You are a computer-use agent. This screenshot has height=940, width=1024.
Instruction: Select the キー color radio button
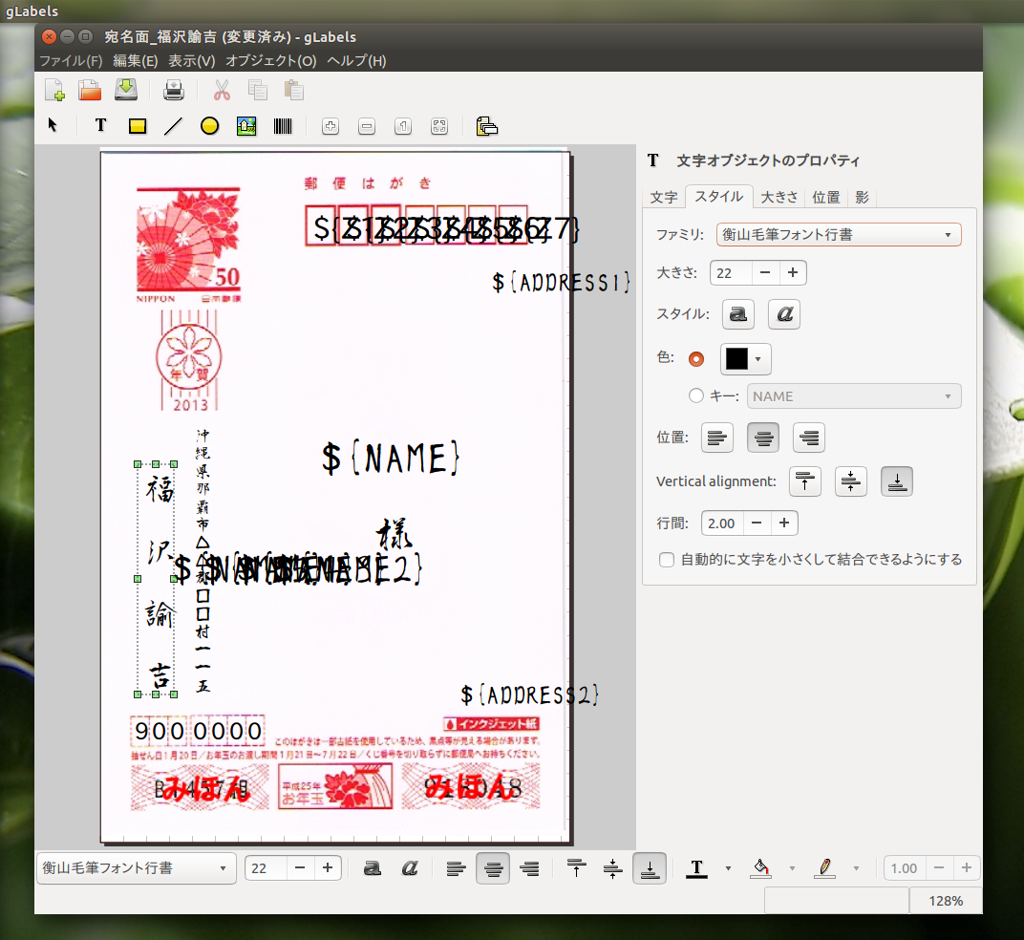point(695,395)
